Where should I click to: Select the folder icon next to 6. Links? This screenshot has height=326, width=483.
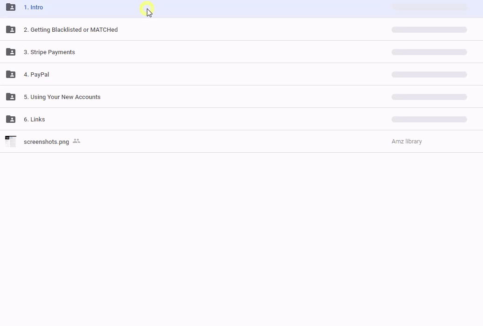pyautogui.click(x=11, y=120)
